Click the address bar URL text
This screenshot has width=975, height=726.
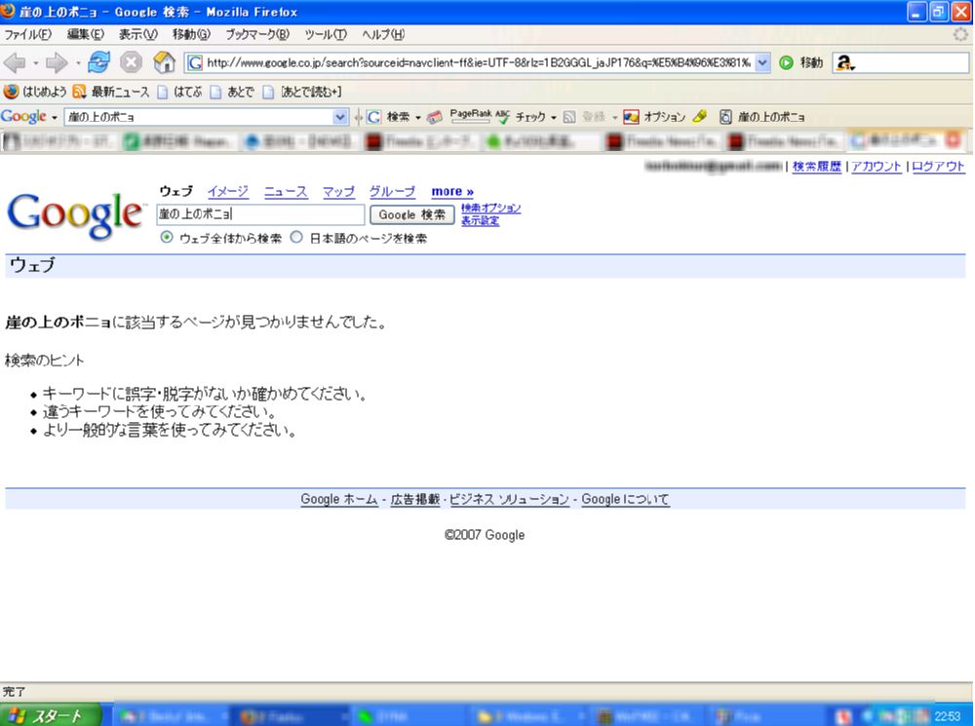pyautogui.click(x=479, y=62)
